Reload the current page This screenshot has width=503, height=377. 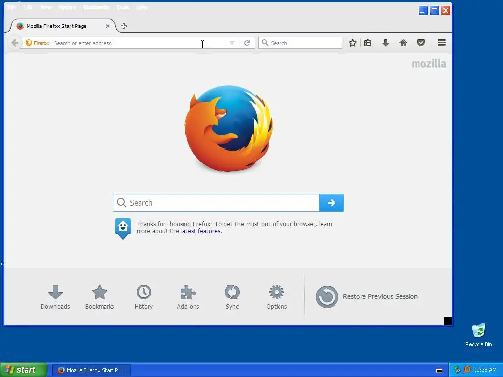click(247, 43)
